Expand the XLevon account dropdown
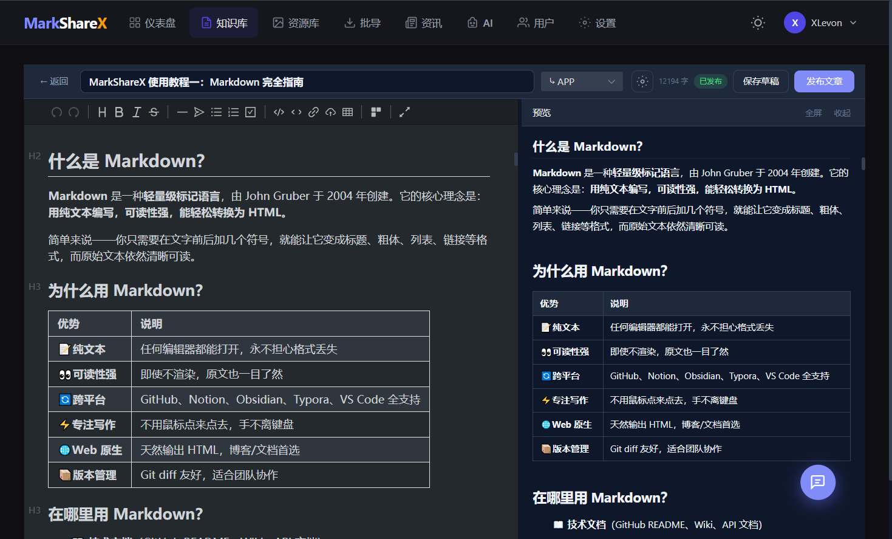 (x=821, y=23)
